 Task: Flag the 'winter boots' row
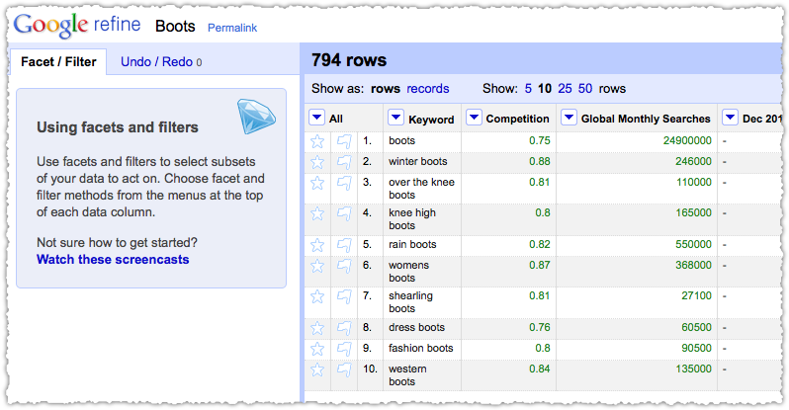pyautogui.click(x=344, y=162)
